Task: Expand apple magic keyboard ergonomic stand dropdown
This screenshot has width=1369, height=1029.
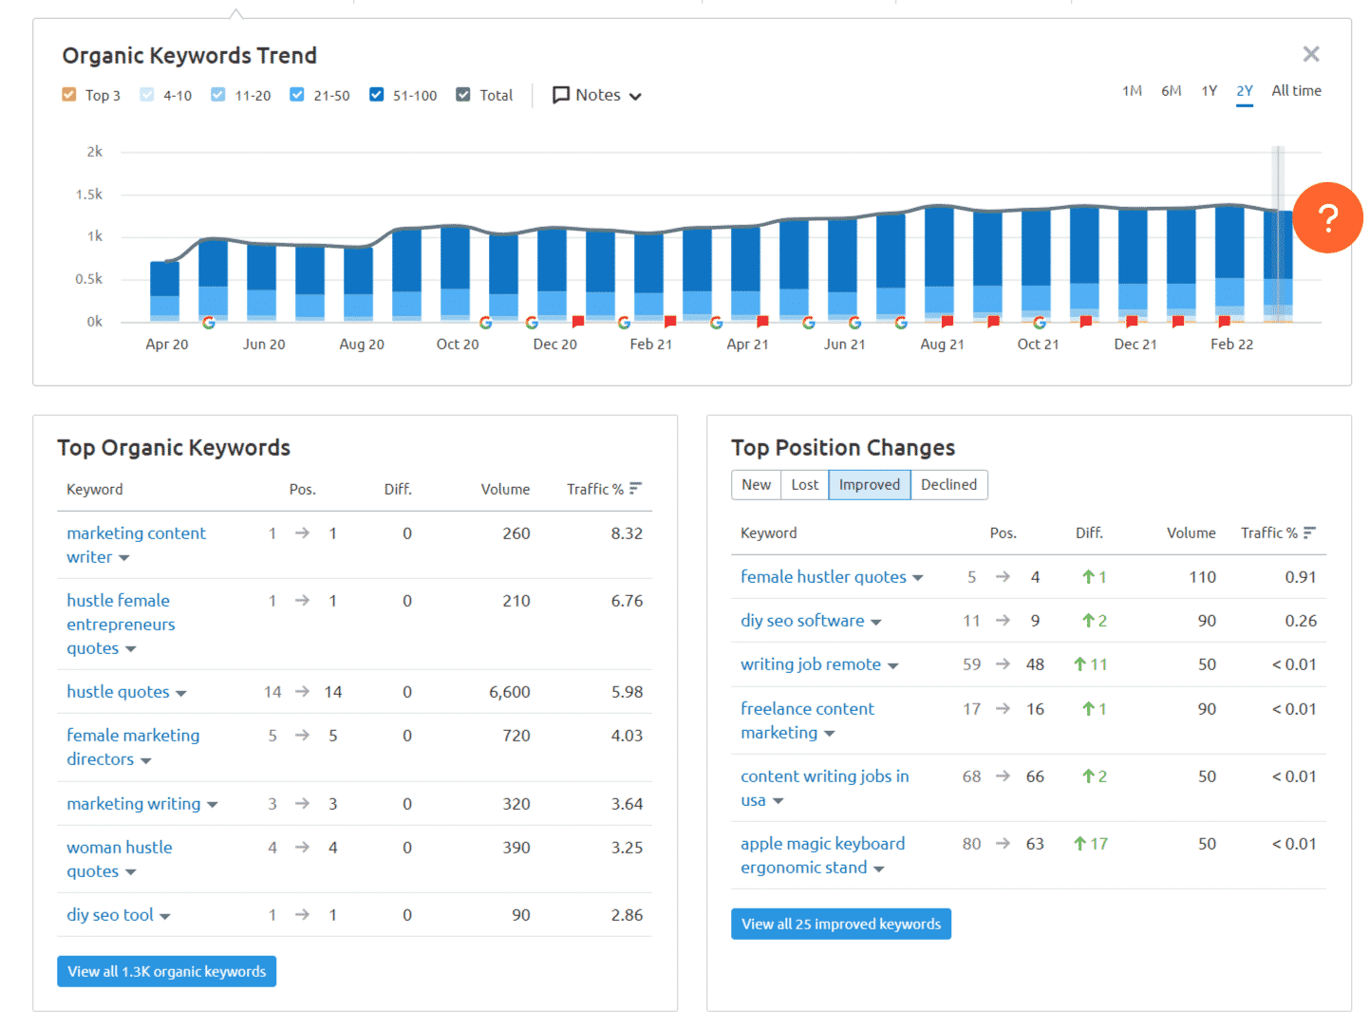Action: tap(878, 869)
